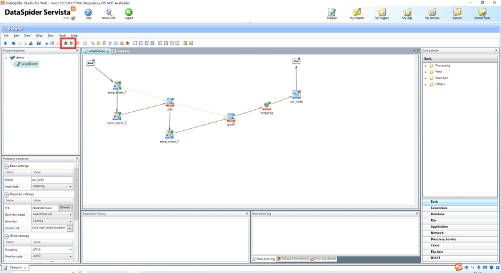501x273 pixels.
Task: Select the HULFT palette category
Action: click(x=460, y=258)
